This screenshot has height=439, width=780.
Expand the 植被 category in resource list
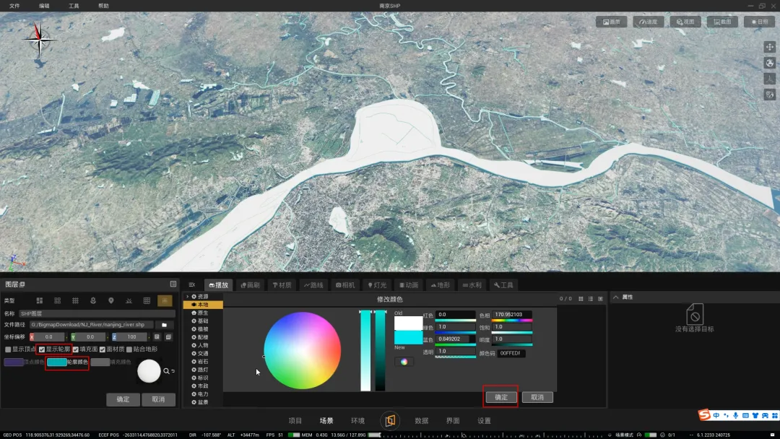(x=202, y=329)
